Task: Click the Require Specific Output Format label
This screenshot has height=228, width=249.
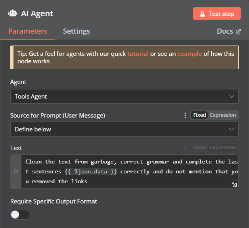Action: (x=54, y=201)
